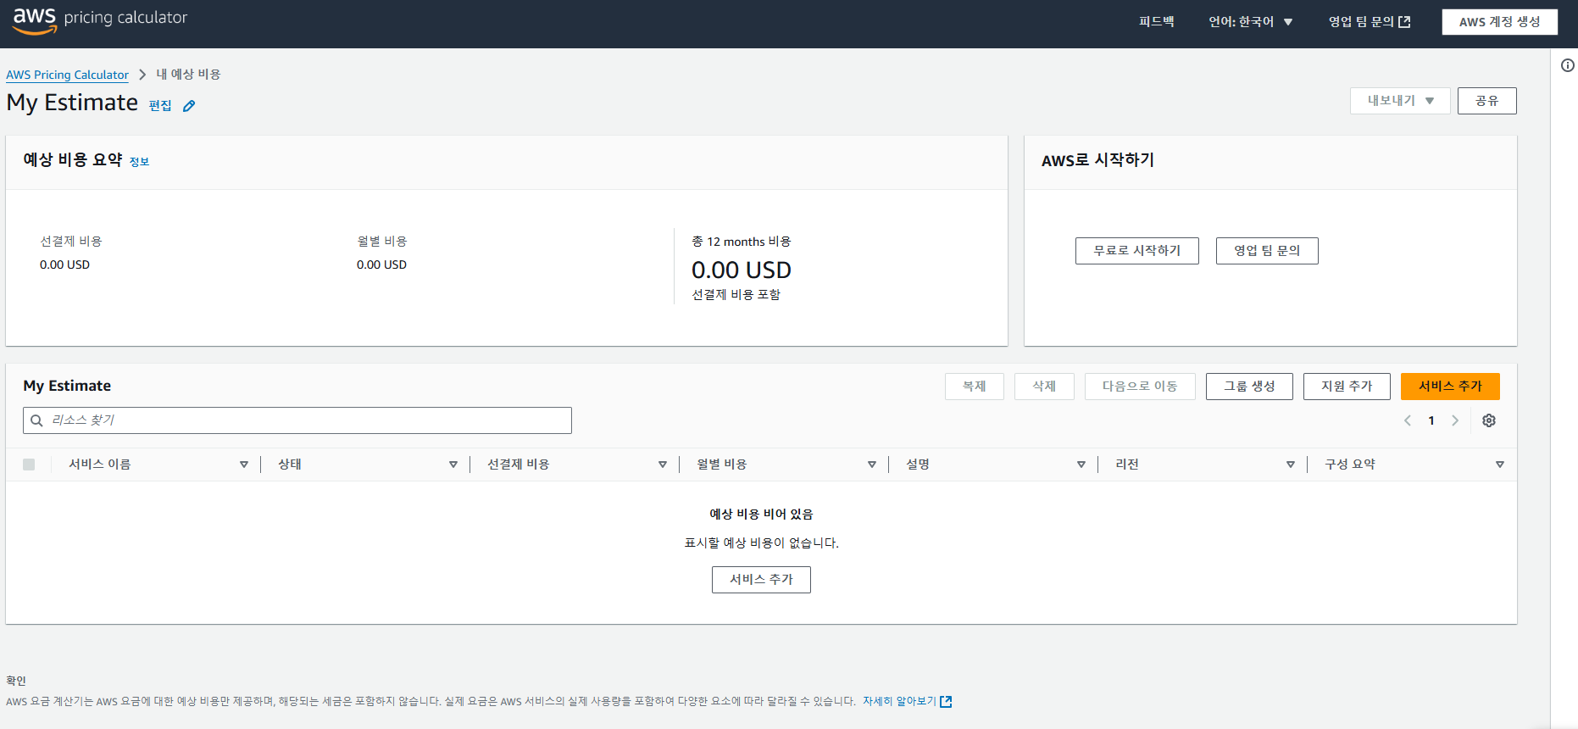Click 무료로 시작하기 button
The height and width of the screenshot is (729, 1578).
click(x=1136, y=251)
